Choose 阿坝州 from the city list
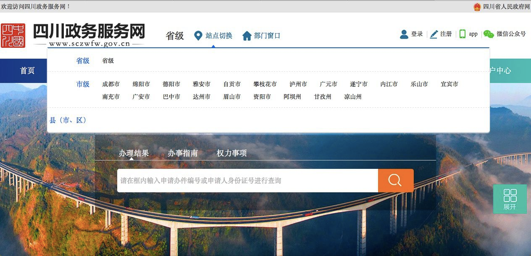Image resolution: width=531 pixels, height=256 pixels. pos(292,97)
